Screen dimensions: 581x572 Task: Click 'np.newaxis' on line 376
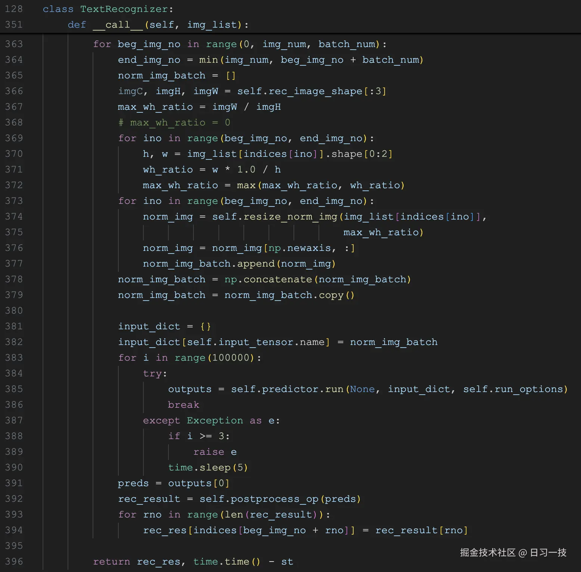[x=299, y=248]
